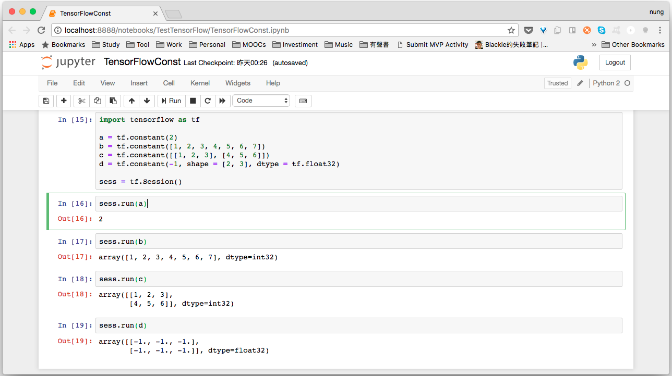Open a new browser tab
672x376 pixels.
[x=173, y=14]
